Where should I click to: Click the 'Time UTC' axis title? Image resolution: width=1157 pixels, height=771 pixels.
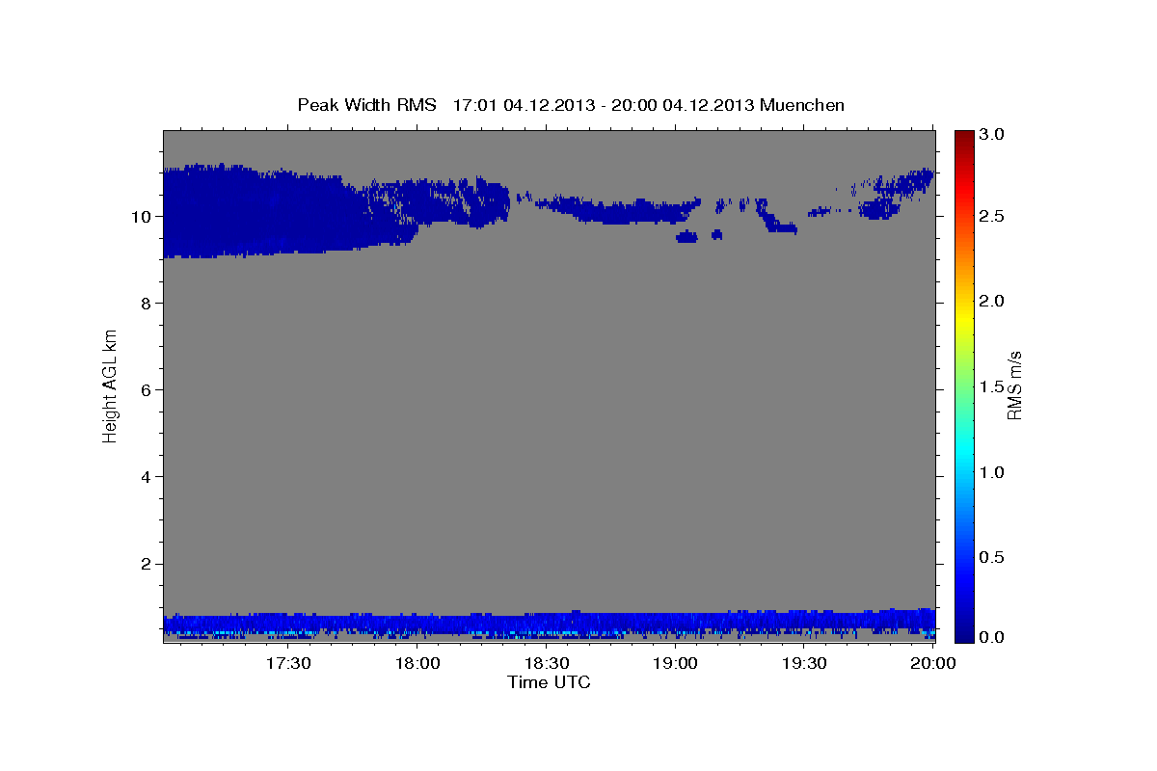(x=549, y=682)
